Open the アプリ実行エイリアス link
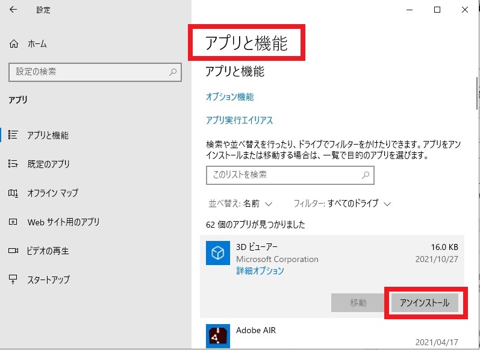Image resolution: width=480 pixels, height=350 pixels. (239, 120)
